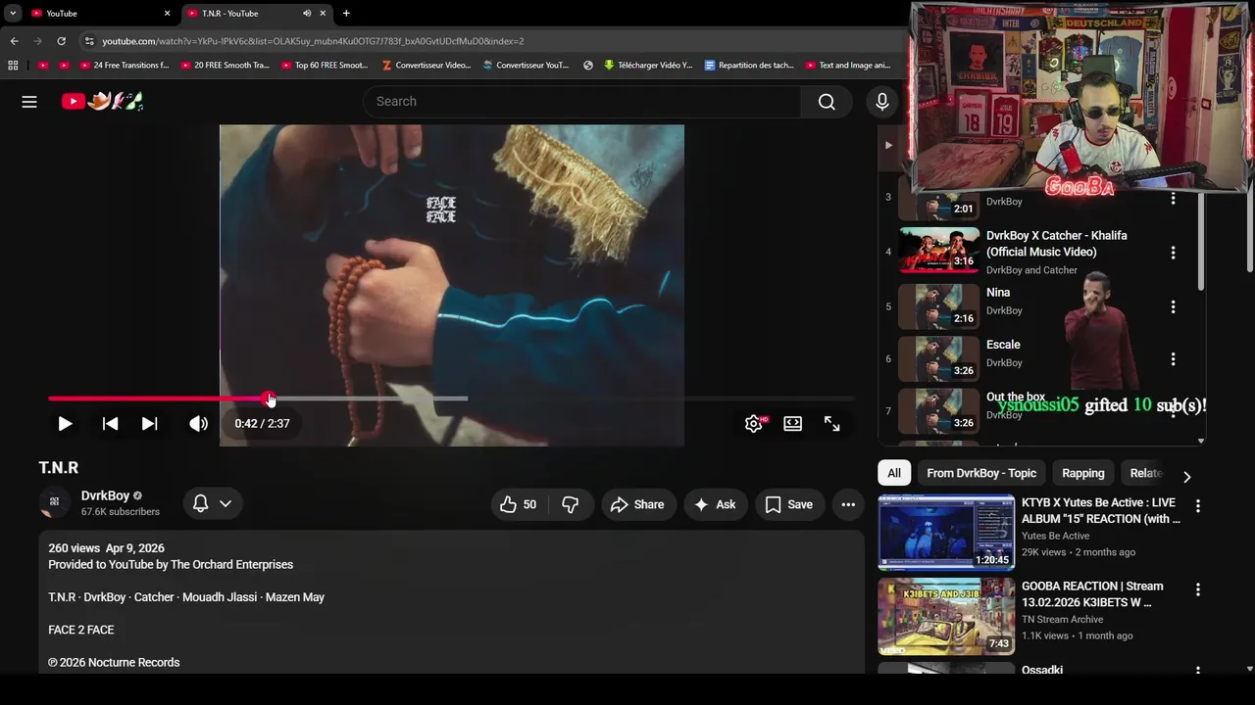The width and height of the screenshot is (1255, 705).
Task: Dislike the T.N.R video
Action: (x=570, y=504)
